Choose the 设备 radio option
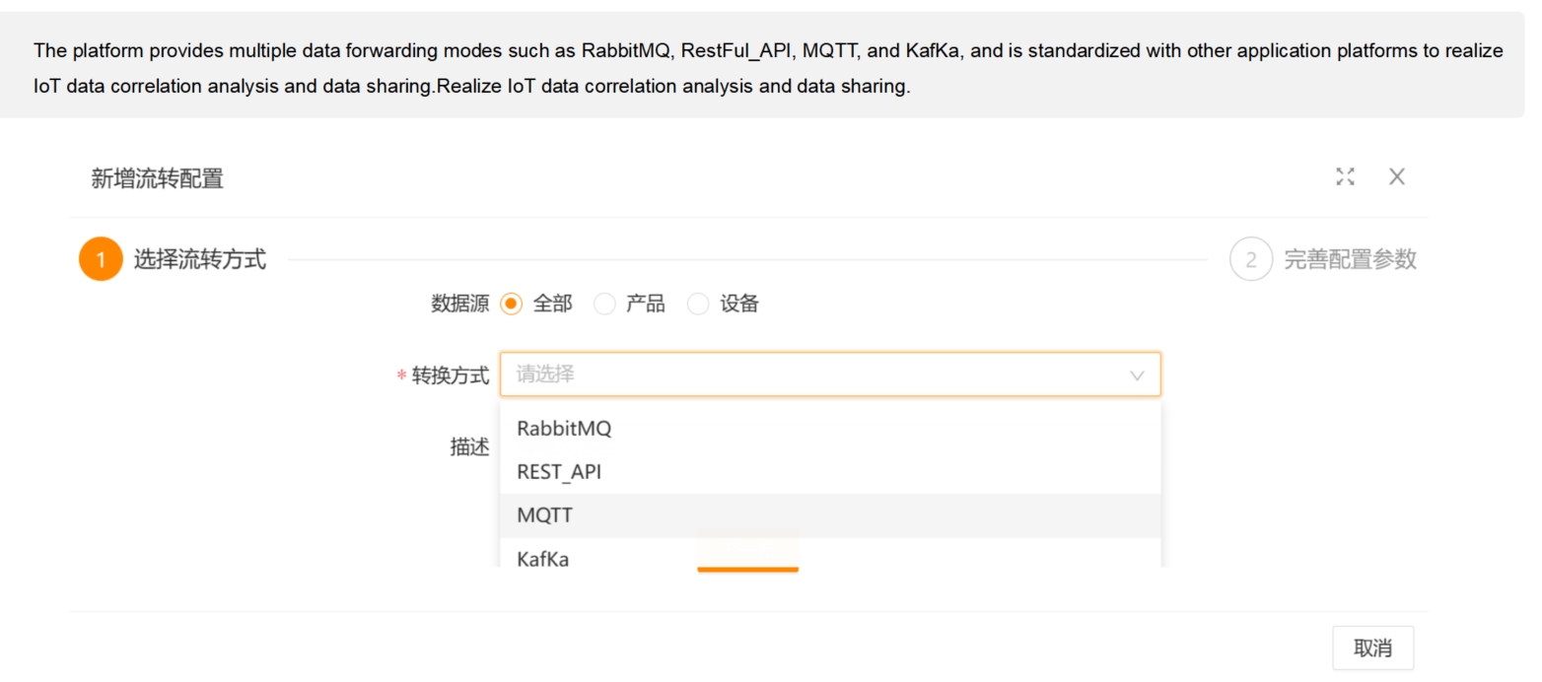 click(x=698, y=305)
